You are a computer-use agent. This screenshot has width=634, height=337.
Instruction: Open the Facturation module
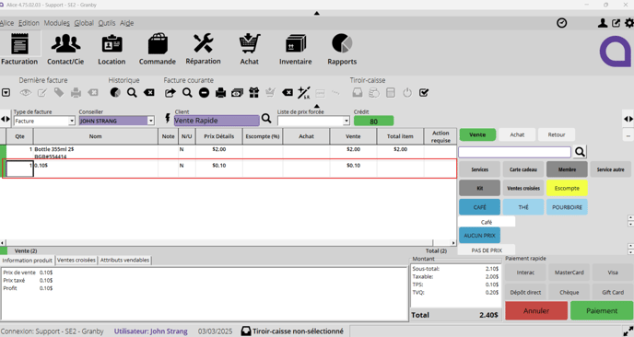pyautogui.click(x=19, y=49)
